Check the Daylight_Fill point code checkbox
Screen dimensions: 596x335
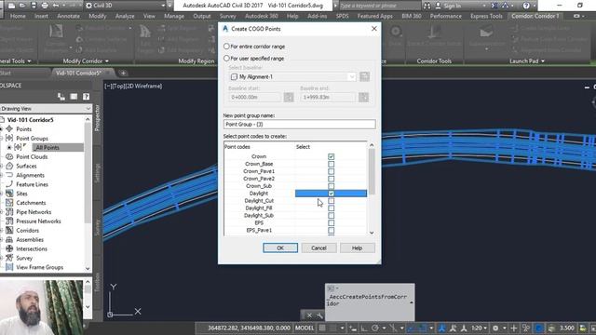pyautogui.click(x=332, y=208)
